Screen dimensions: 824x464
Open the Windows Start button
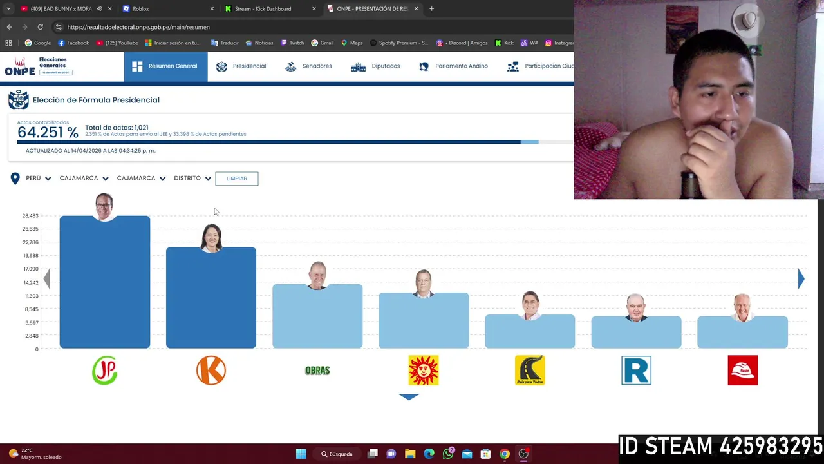[x=301, y=454]
